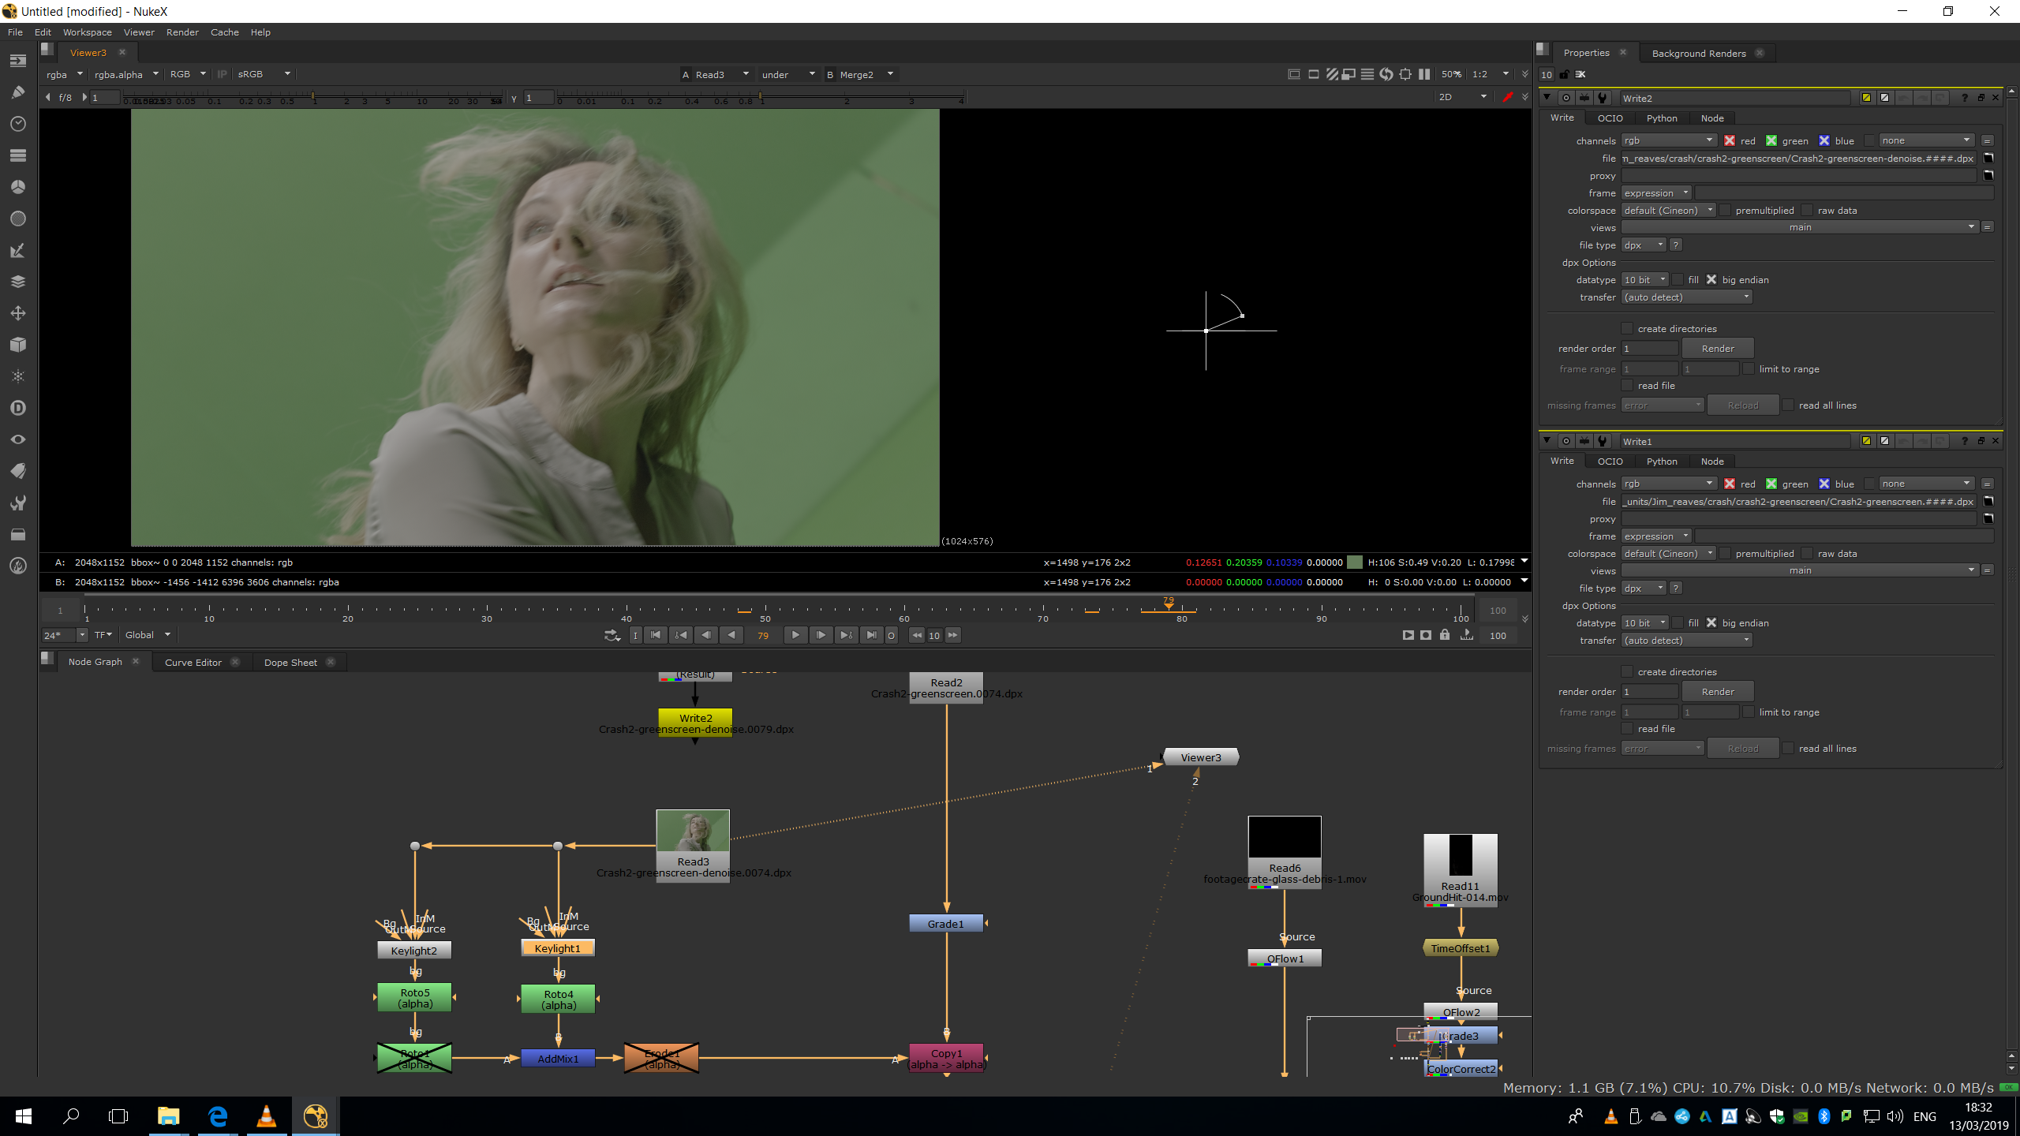Open the 3D nodes cube icon
The image size is (2020, 1136).
(x=17, y=345)
